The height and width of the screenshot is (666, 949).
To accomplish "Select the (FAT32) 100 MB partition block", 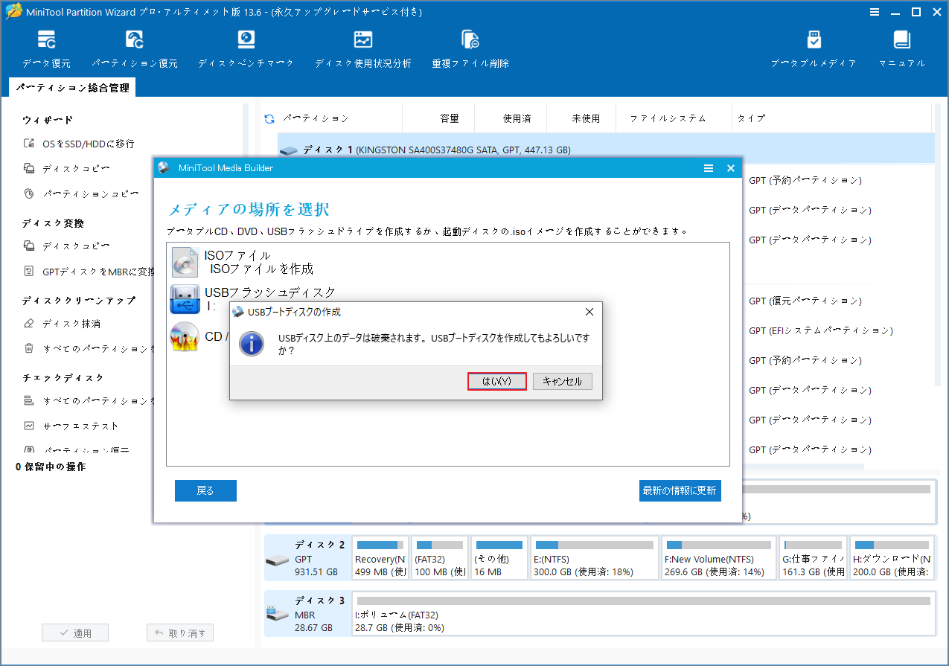I will tap(439, 558).
